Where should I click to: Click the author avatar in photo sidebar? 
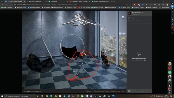click(129, 13)
